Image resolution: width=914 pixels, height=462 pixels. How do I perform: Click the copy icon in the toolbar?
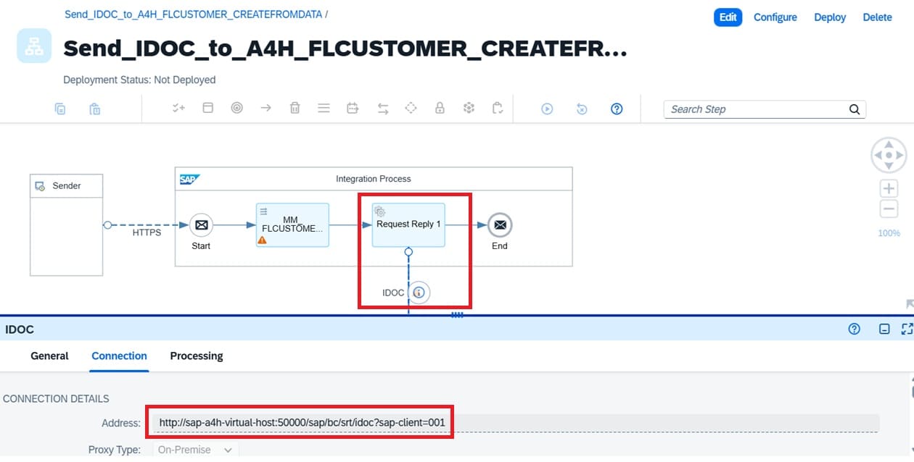(x=60, y=109)
